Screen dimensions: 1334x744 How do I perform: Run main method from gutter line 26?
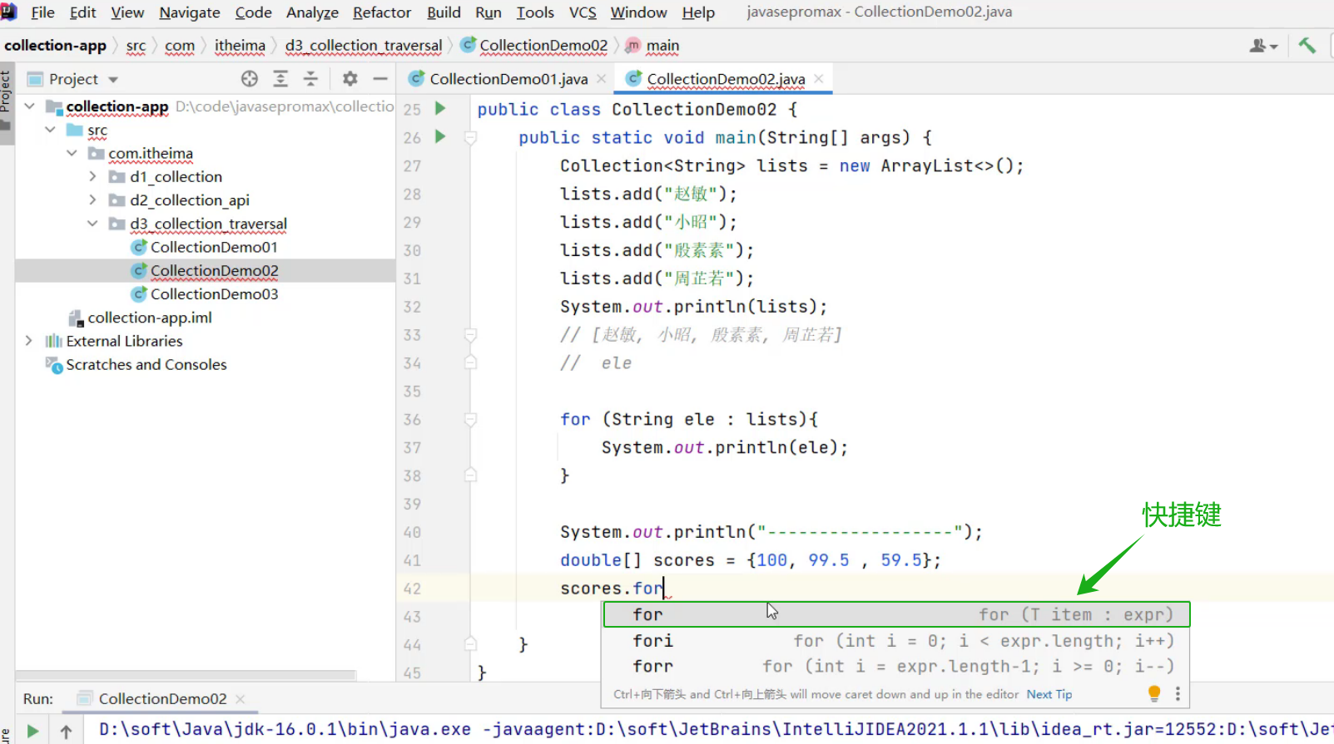[440, 136]
